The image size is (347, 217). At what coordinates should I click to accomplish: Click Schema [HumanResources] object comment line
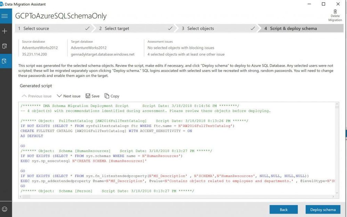click(x=116, y=151)
